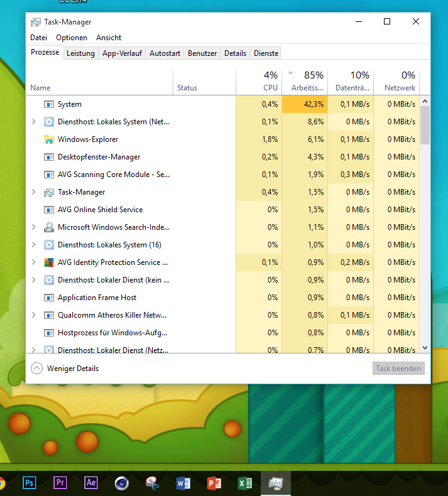The image size is (448, 496).
Task: Open the Optionen menu
Action: click(72, 38)
